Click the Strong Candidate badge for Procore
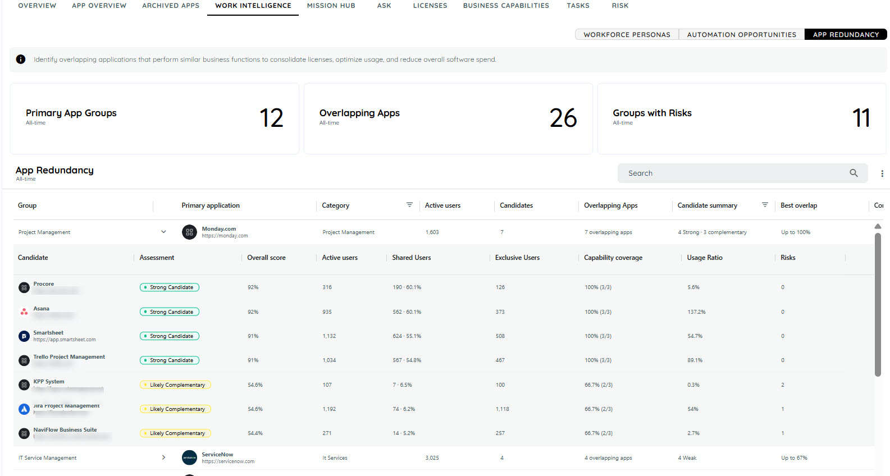The width and height of the screenshot is (890, 476). pos(170,287)
